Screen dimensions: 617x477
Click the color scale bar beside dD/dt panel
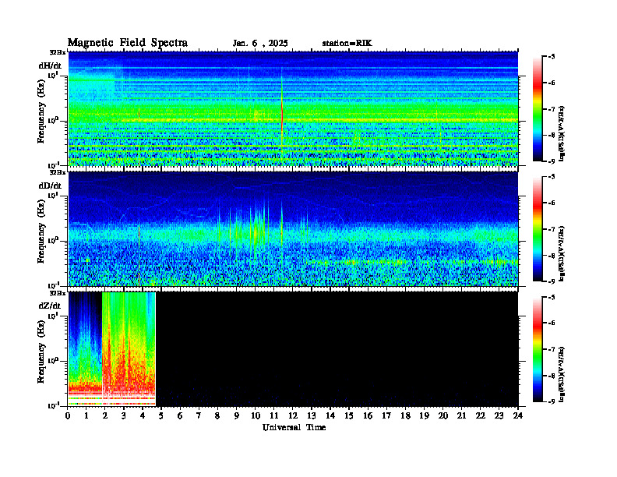point(538,229)
